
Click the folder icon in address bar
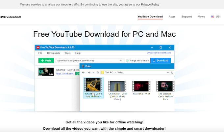(102, 73)
